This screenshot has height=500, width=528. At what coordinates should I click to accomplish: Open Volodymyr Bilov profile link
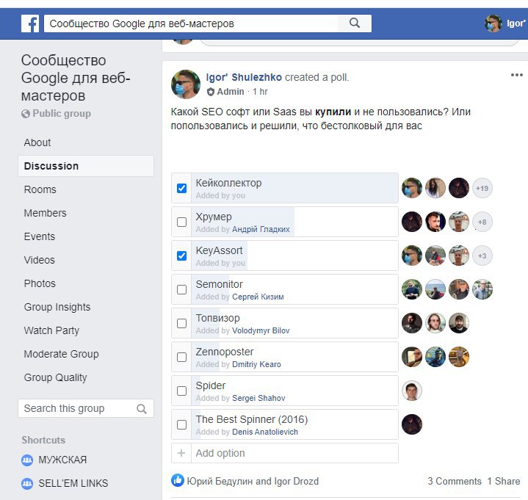(x=261, y=330)
